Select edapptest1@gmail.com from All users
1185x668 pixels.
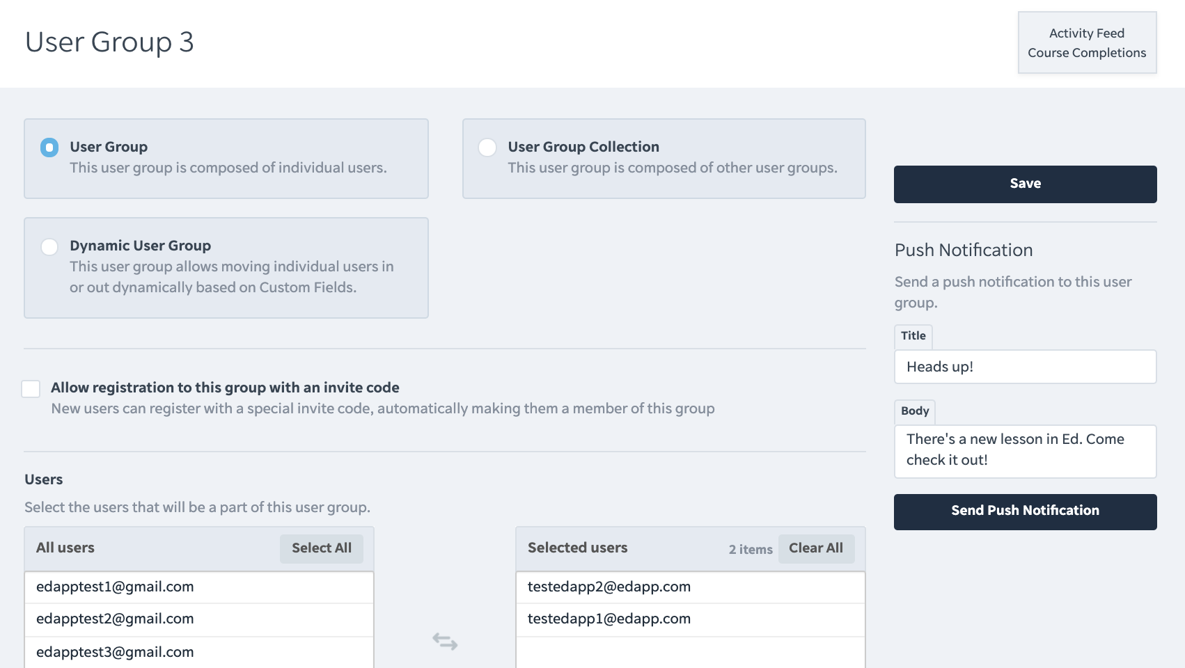click(115, 587)
